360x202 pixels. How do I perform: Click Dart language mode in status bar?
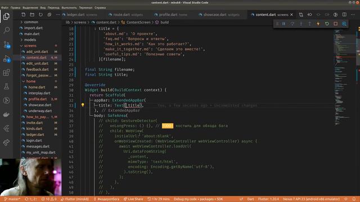[x=250, y=199]
